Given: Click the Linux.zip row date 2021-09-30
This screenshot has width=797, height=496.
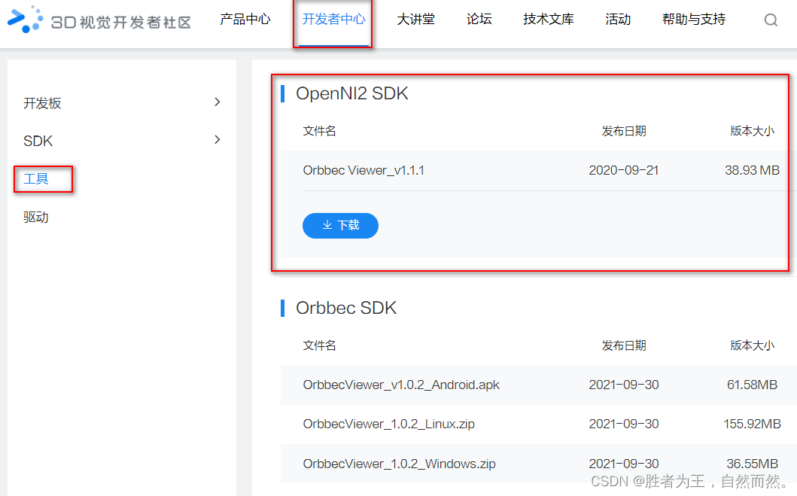Looking at the screenshot, I should pos(624,424).
